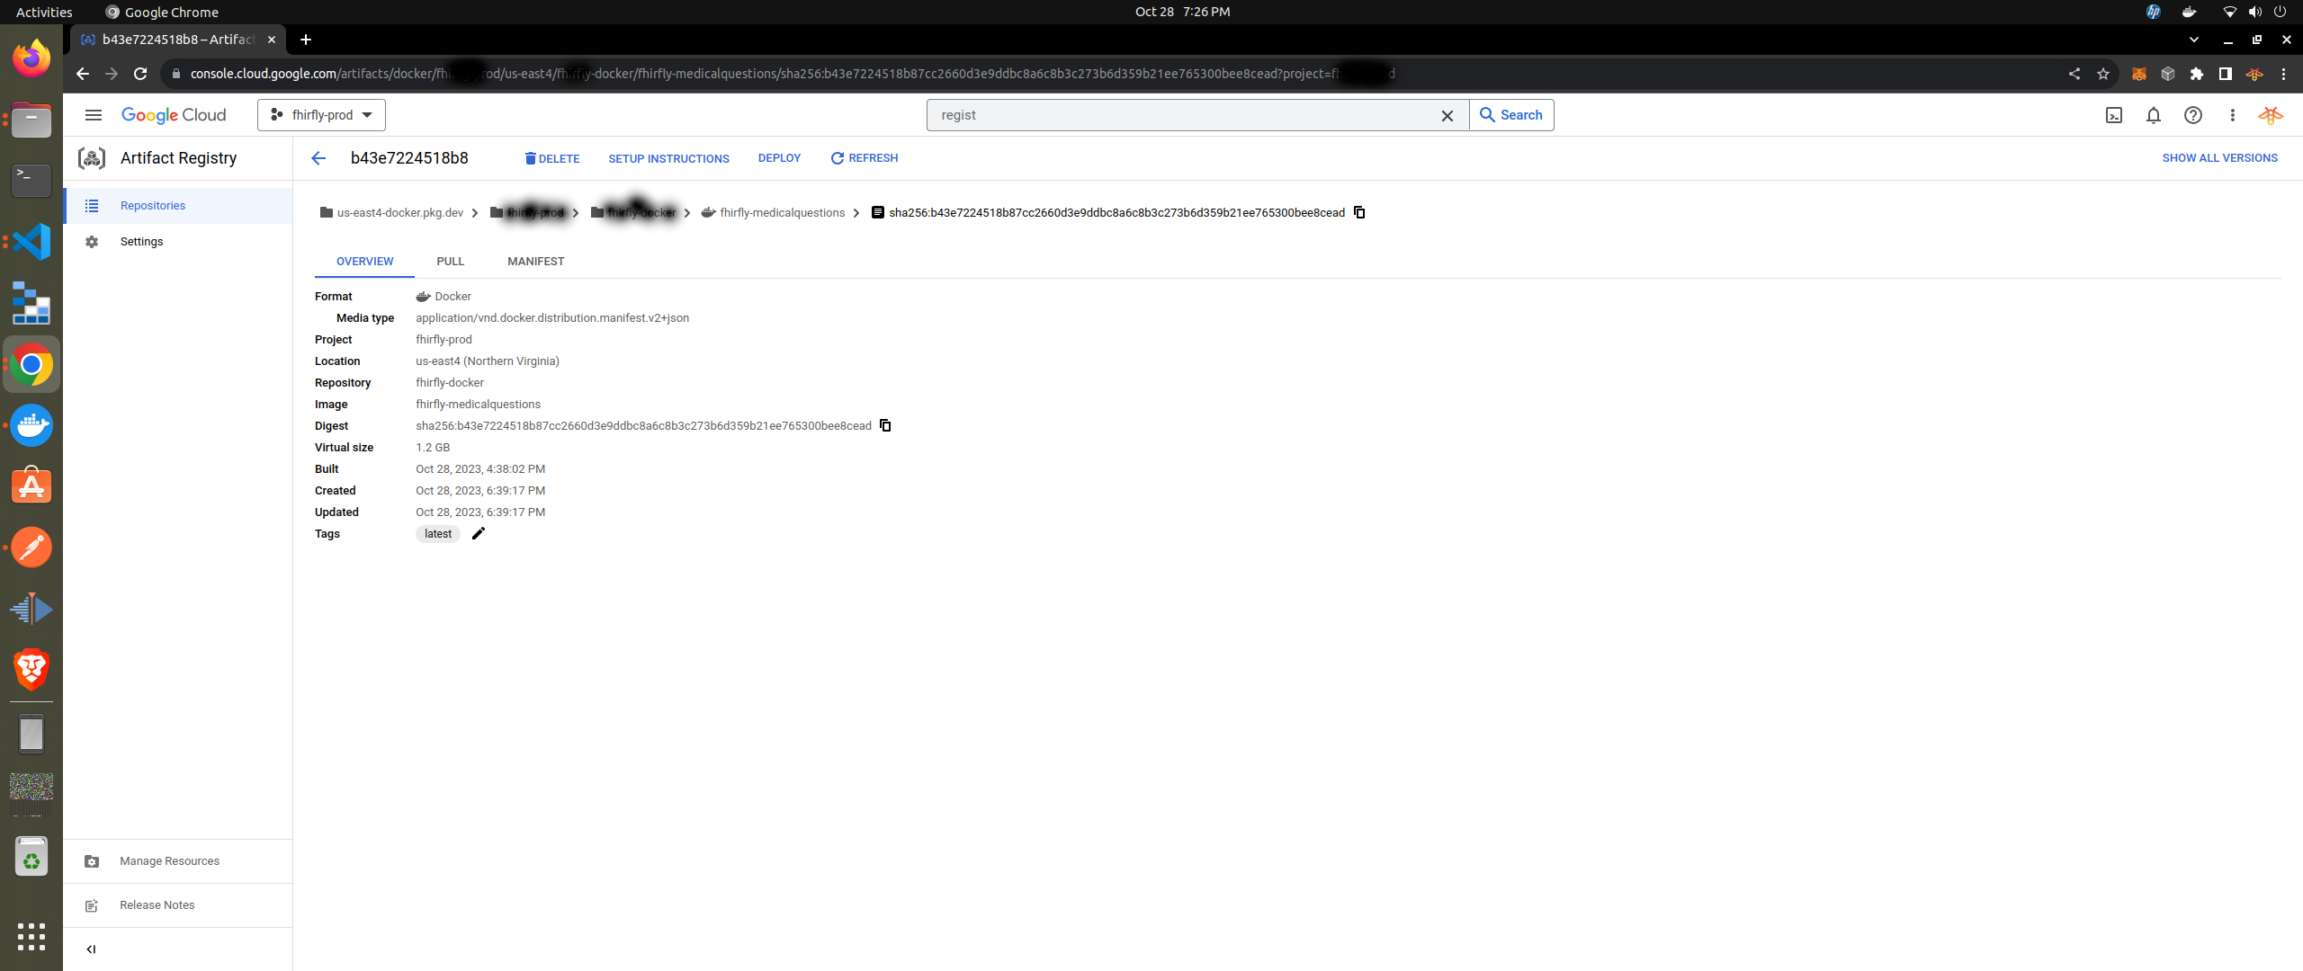The width and height of the screenshot is (2303, 971).
Task: Activate Cloud Shell terminal icon
Action: (x=2114, y=115)
